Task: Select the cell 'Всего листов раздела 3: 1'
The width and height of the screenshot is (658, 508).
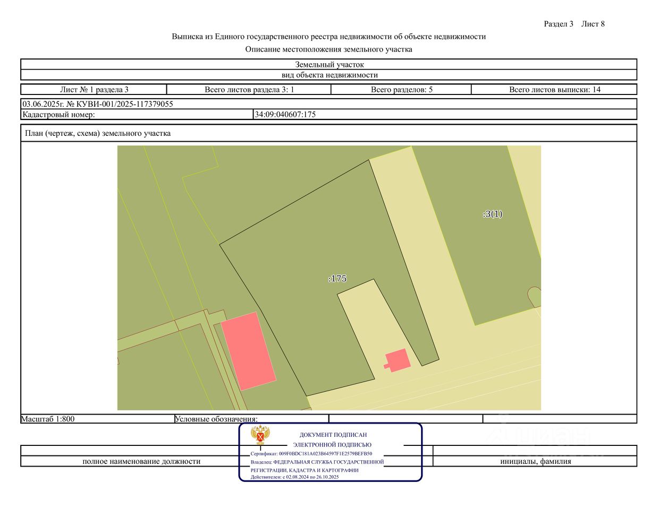Action: [249, 90]
